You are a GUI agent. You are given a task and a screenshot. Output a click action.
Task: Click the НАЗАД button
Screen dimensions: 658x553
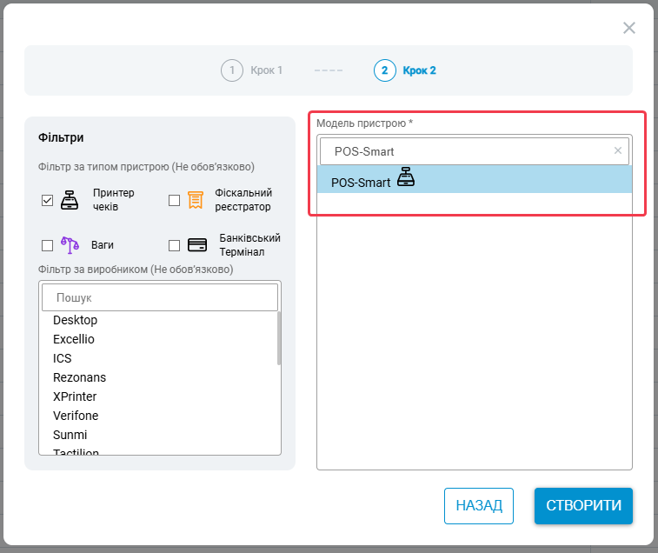(x=479, y=505)
